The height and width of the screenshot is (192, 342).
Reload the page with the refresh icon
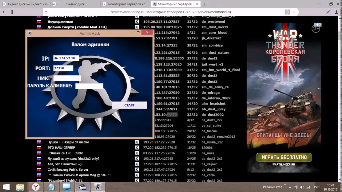[x=46, y=12]
